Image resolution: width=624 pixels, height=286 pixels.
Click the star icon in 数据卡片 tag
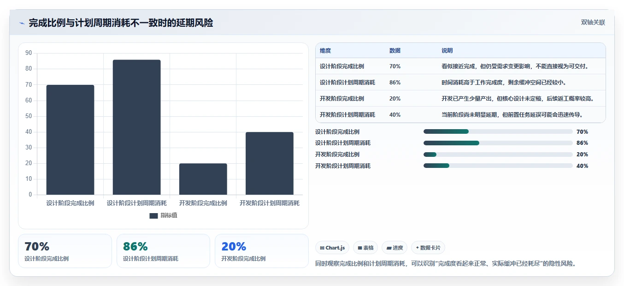pos(418,248)
